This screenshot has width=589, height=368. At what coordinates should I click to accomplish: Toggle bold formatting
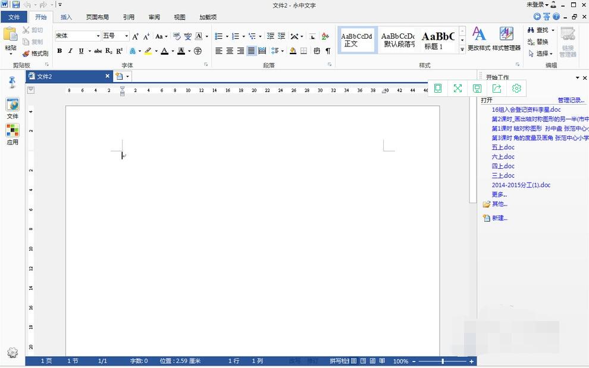59,51
